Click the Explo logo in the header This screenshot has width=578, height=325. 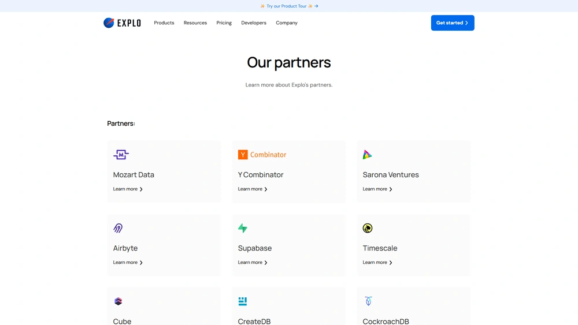(122, 23)
